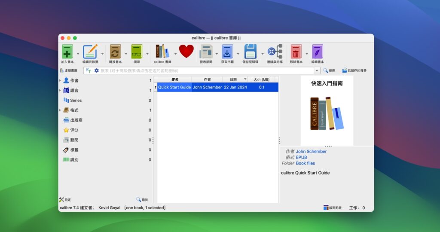Select the Rating star category
This screenshot has width=440, height=232.
click(71, 130)
